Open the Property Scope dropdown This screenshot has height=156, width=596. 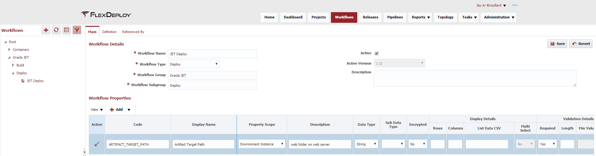tap(262, 144)
